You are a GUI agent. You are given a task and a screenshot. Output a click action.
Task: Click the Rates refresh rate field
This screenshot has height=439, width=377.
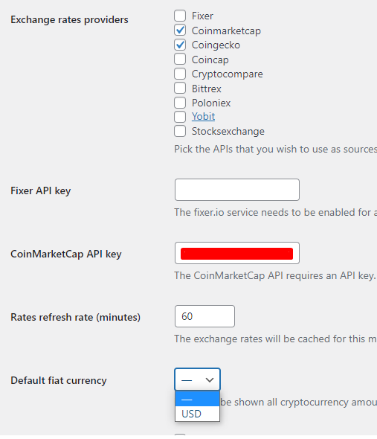pyautogui.click(x=204, y=316)
